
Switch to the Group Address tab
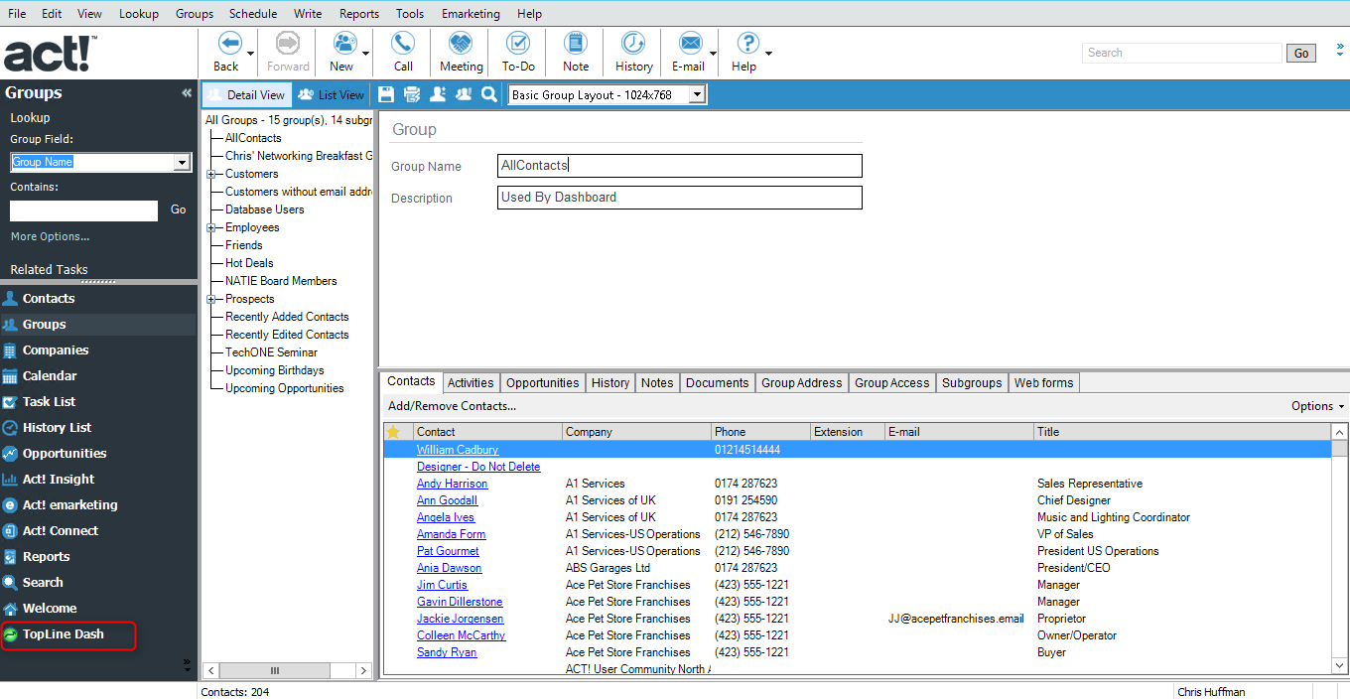point(802,382)
